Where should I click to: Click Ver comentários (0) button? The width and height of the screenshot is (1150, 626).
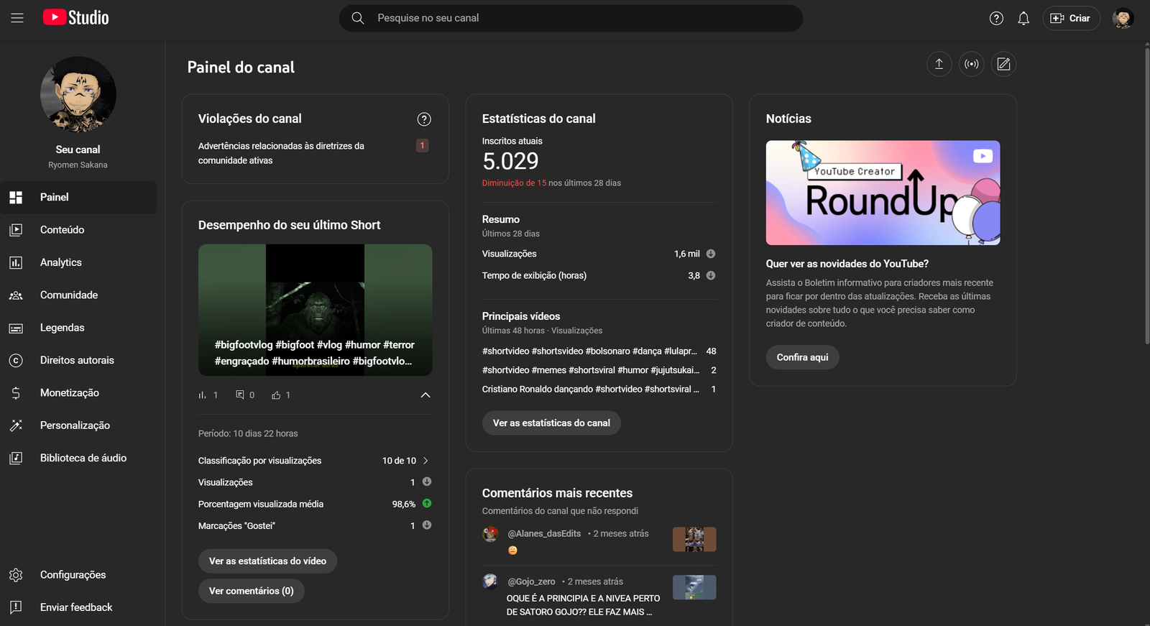[x=251, y=591]
